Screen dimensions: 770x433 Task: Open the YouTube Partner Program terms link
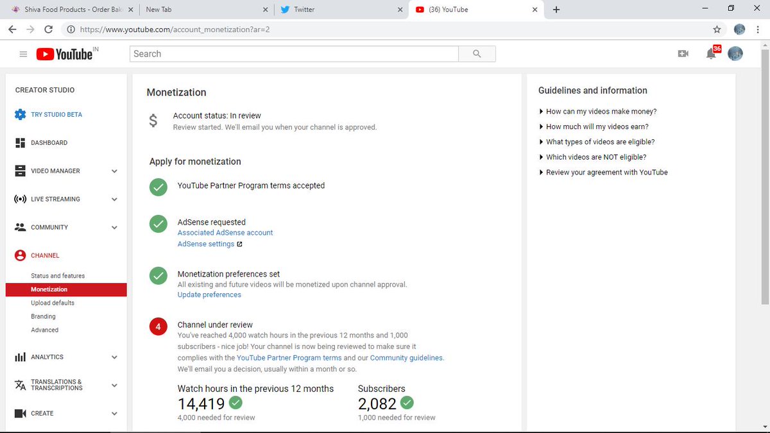click(289, 358)
